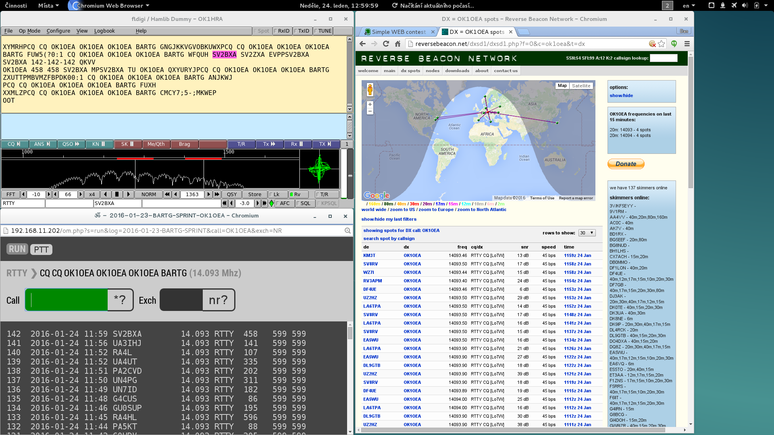This screenshot has height=435, width=774.
Task: Focus the green Call input field
Action: coord(67,300)
